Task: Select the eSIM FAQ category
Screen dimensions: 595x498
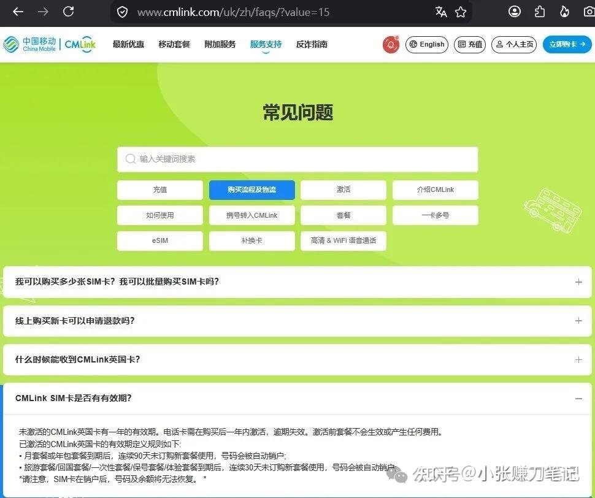Action: [x=159, y=240]
